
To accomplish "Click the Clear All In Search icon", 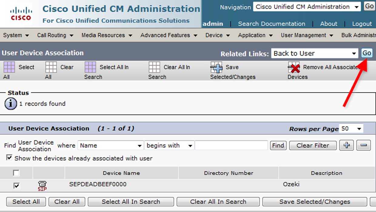I will pos(154,67).
